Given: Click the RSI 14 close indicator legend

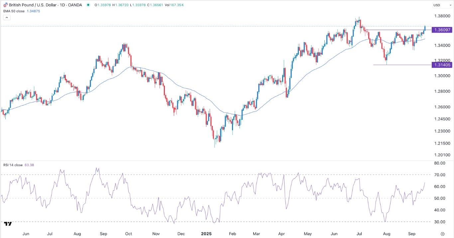Looking at the screenshot, I should [13, 165].
